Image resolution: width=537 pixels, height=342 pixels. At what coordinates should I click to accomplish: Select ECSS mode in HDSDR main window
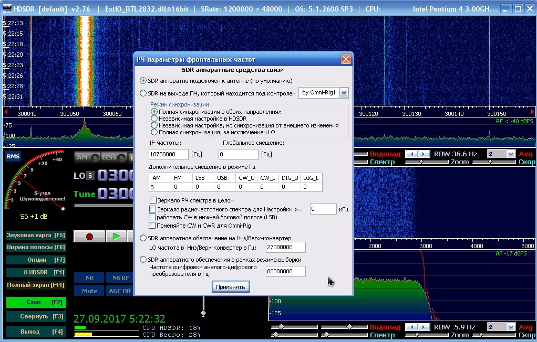pyautogui.click(x=113, y=157)
